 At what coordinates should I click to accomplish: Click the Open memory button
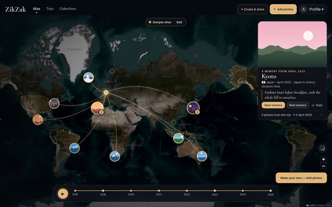pyautogui.click(x=273, y=105)
